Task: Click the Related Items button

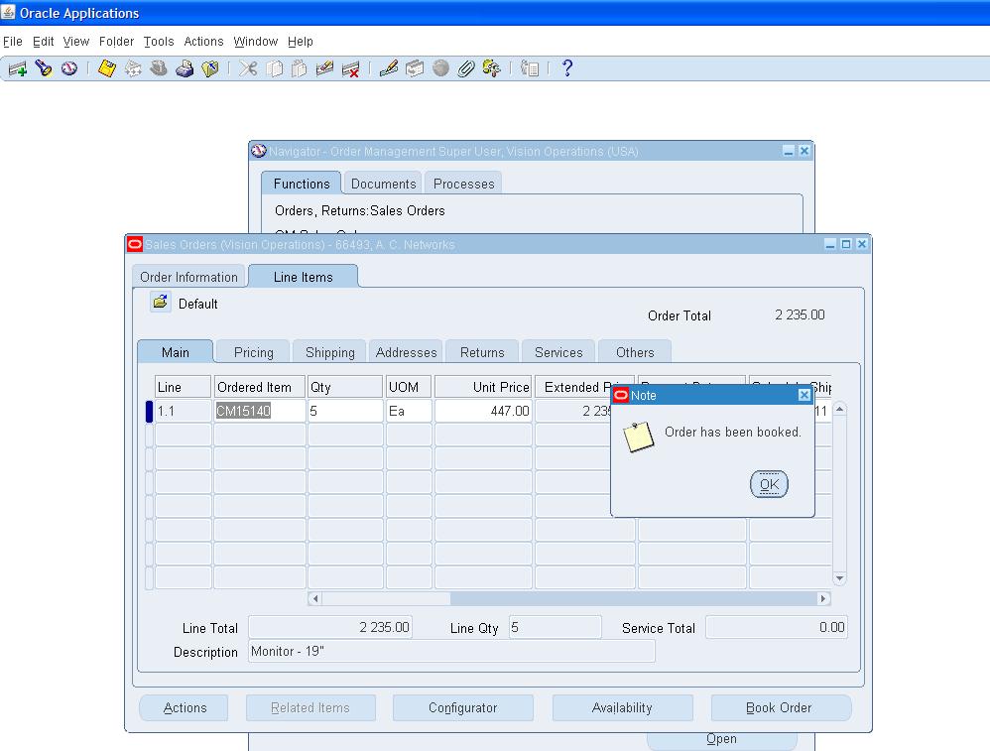Action: (310, 707)
